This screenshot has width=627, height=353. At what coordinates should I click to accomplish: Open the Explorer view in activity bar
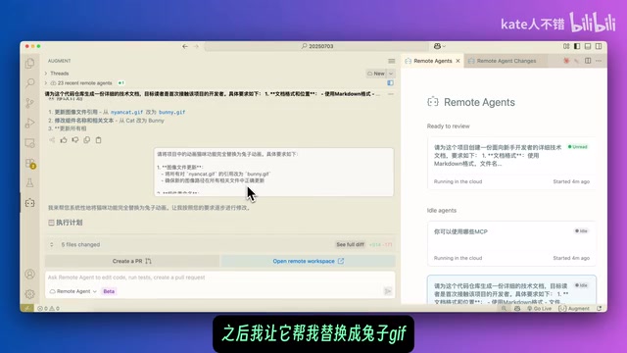click(30, 63)
